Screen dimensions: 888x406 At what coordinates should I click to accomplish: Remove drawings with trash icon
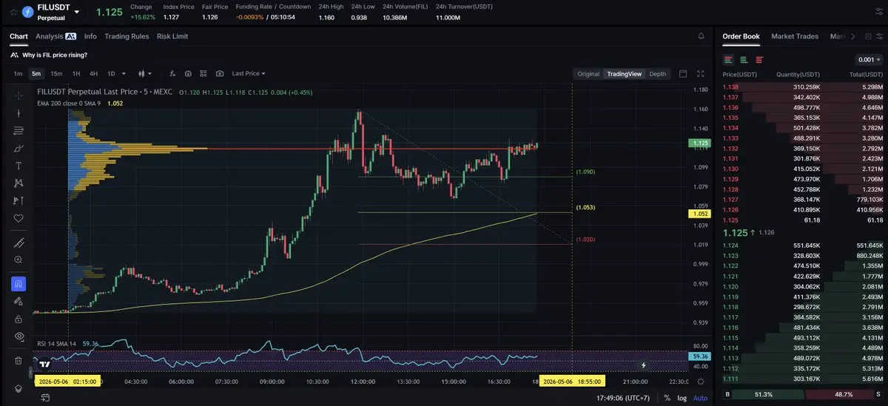[x=18, y=361]
